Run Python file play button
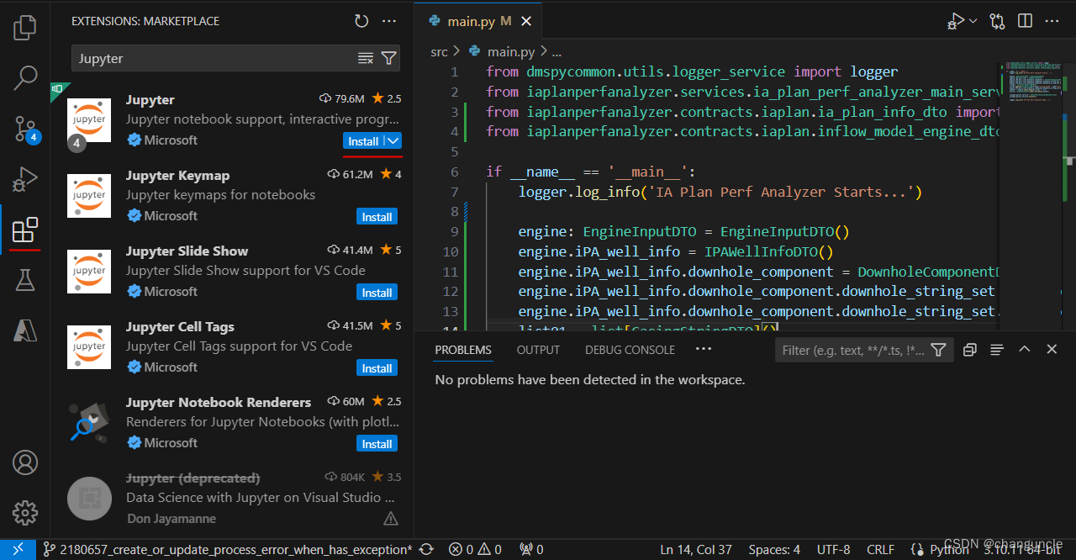 [x=957, y=20]
